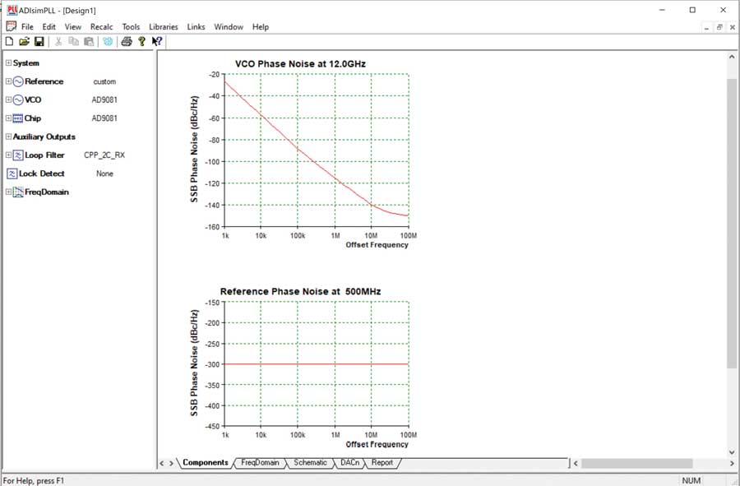
Task: Open a file with the folder icon
Action: [x=24, y=41]
